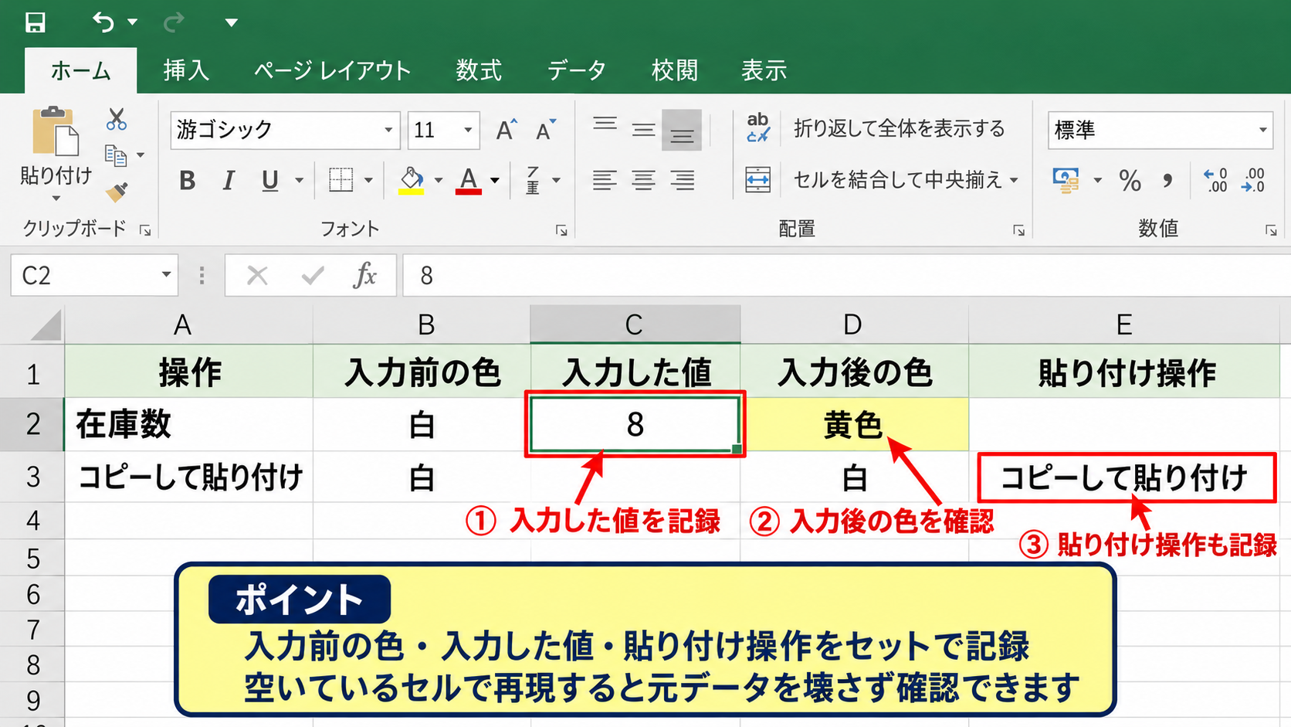The image size is (1291, 727).
Task: Apply accounting number format icon
Action: (x=1066, y=181)
